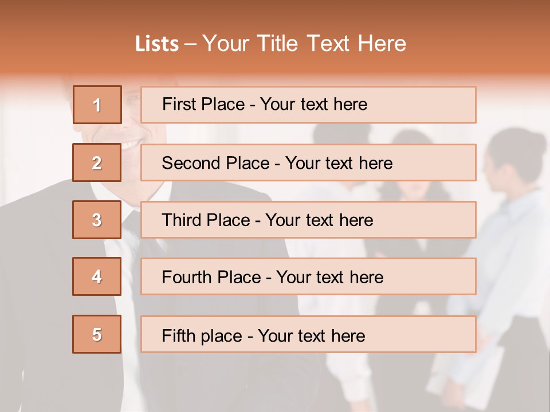Click the number 1 box
Screen dimensions: 550x412
(x=97, y=105)
